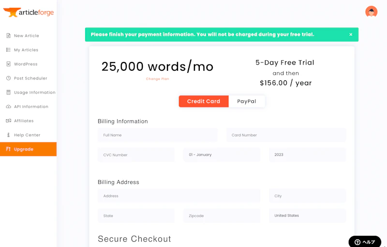Click the WordPress sidebar icon
This screenshot has height=247, width=387.
click(x=9, y=64)
